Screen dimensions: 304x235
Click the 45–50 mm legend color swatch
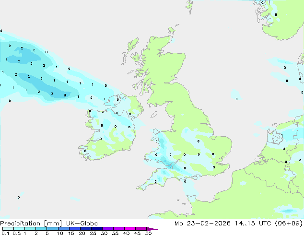pos(141,229)
